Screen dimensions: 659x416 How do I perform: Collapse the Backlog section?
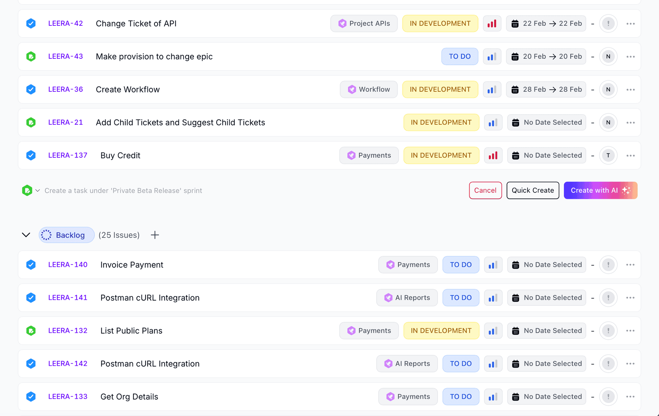tap(26, 235)
